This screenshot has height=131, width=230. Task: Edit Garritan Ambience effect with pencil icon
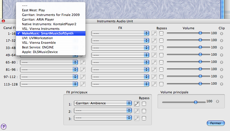pyautogui.click(x=137, y=103)
